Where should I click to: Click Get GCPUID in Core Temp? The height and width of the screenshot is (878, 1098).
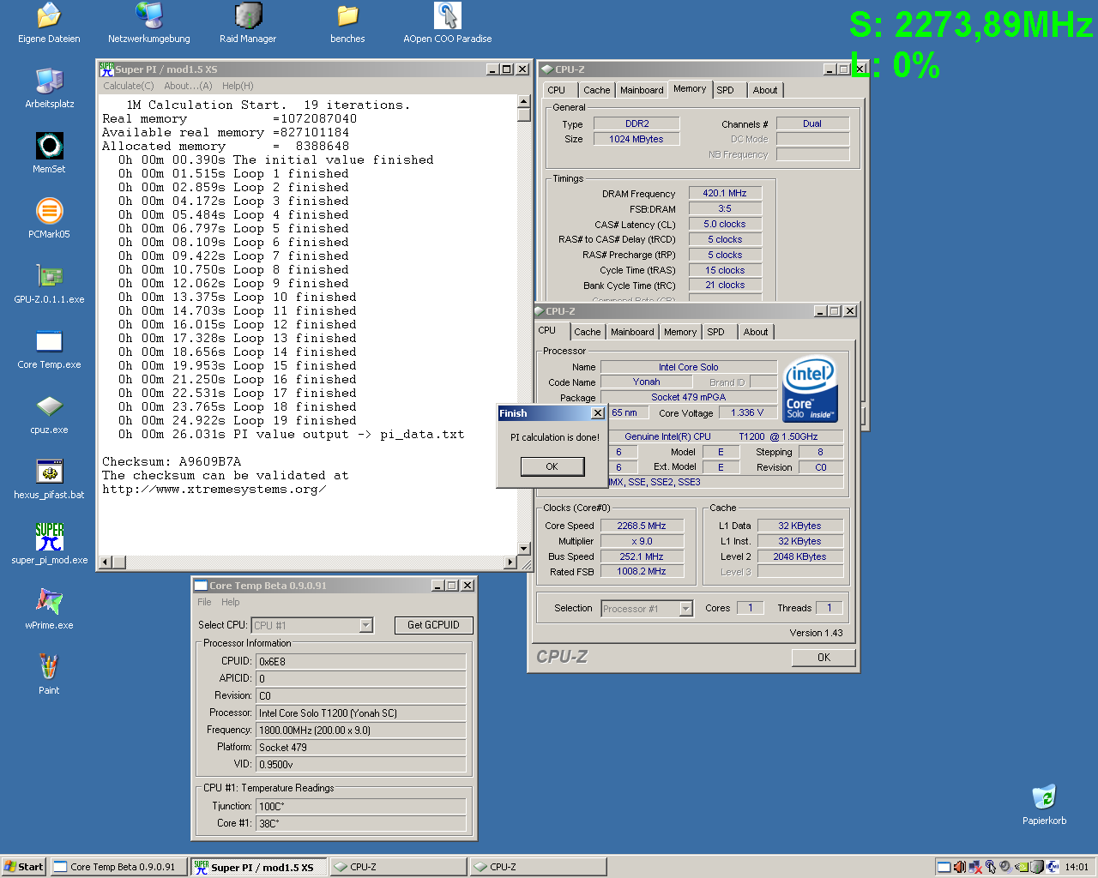click(433, 625)
